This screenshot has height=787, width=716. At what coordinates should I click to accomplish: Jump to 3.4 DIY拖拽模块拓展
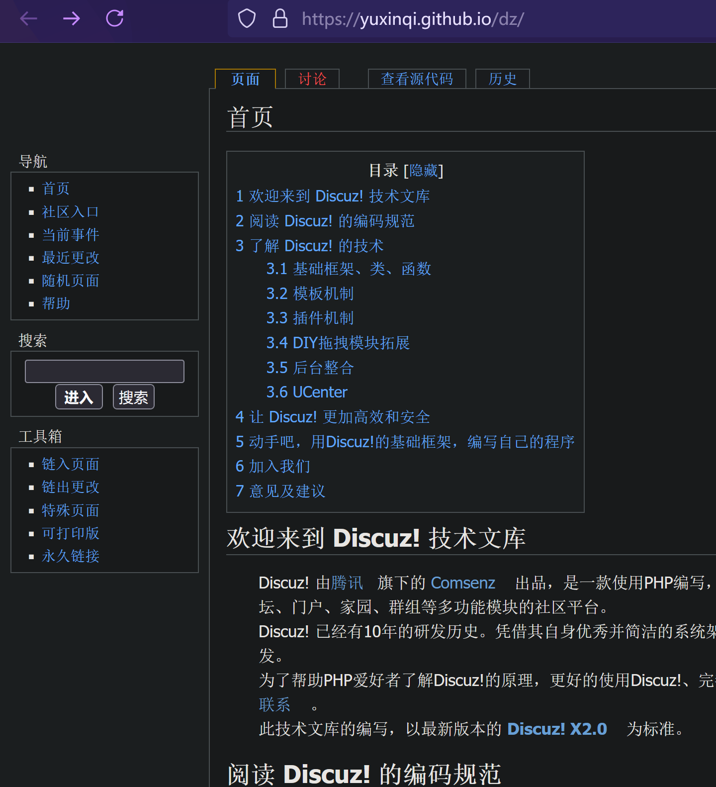[338, 343]
